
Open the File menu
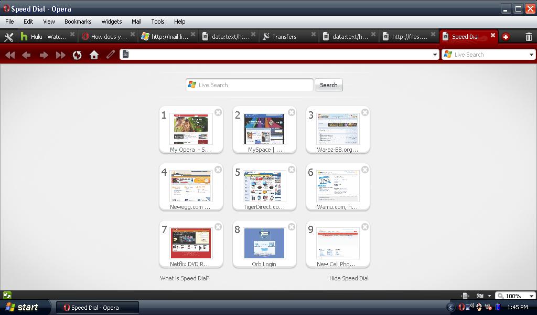(9, 22)
